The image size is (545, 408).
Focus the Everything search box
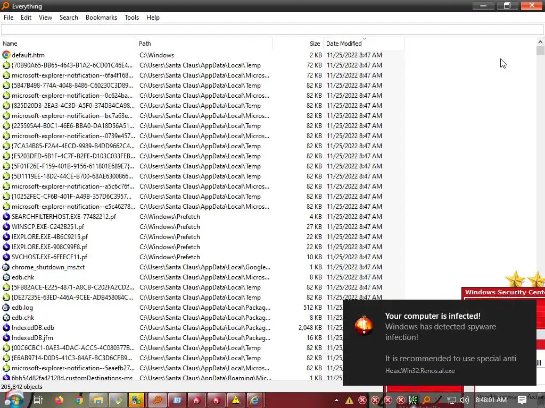pyautogui.click(x=272, y=30)
